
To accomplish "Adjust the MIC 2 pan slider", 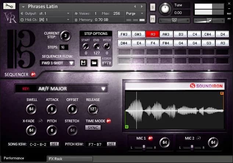I will [x=192, y=148].
